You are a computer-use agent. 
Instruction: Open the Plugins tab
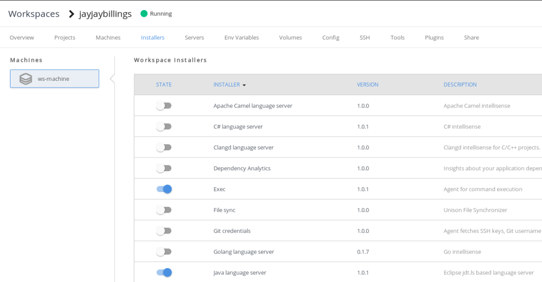(x=434, y=38)
